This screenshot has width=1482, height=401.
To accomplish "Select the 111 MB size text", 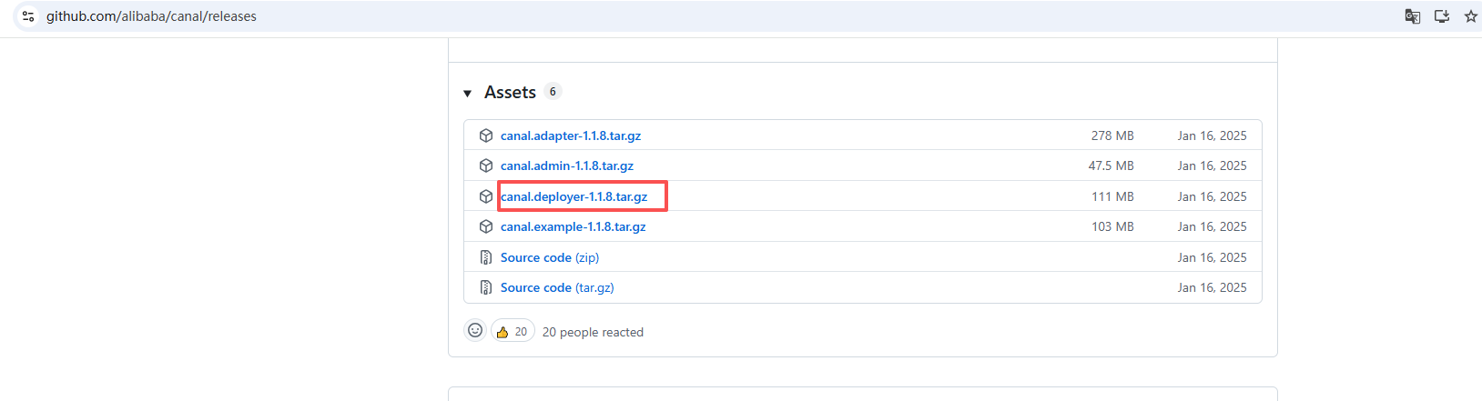I will pos(1112,196).
